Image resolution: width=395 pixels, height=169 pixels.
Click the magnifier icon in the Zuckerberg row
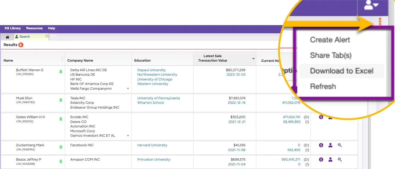(340, 145)
